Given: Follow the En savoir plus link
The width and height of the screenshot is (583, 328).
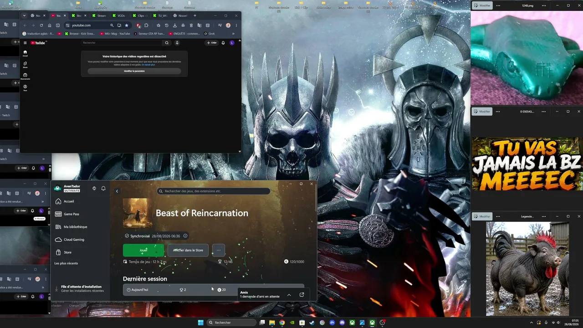Looking at the screenshot, I should [148, 65].
